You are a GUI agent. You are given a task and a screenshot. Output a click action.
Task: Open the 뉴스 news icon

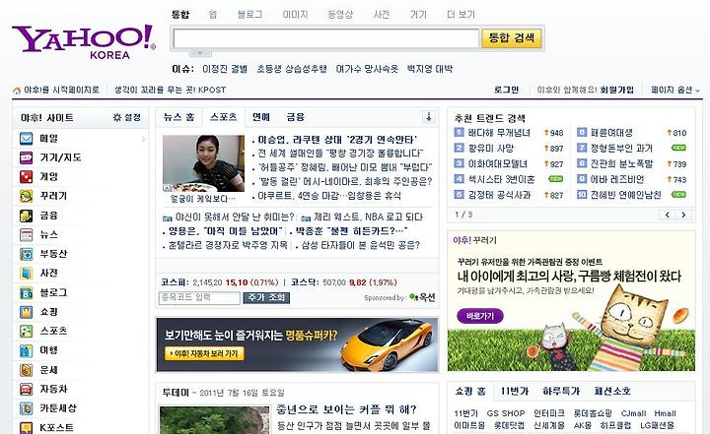tap(27, 234)
